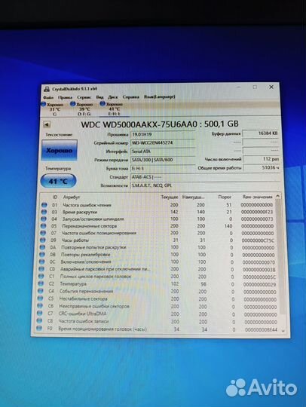Select the Температура attribute name
Viewport: 306px width, 407px height.
73,284
